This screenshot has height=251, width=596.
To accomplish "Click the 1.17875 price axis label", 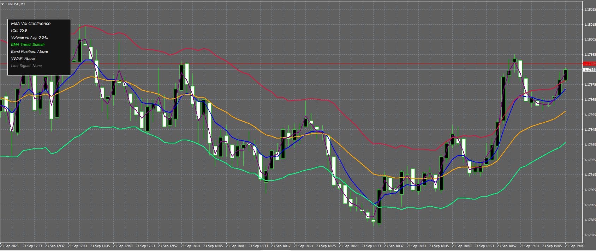I will (x=590, y=235).
